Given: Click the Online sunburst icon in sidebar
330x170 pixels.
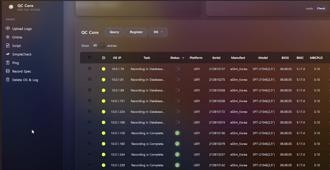Looking at the screenshot, I should click(x=8, y=37).
